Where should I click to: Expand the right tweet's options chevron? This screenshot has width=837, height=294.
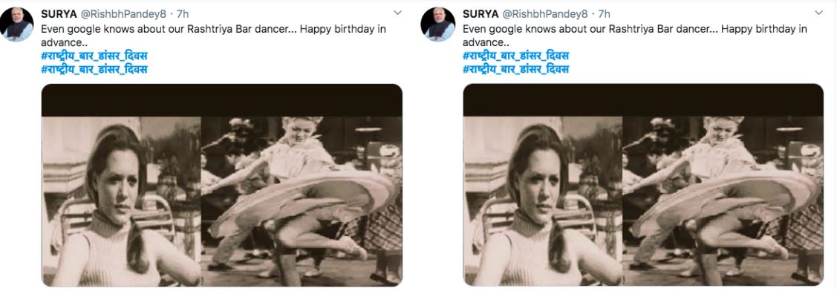819,13
